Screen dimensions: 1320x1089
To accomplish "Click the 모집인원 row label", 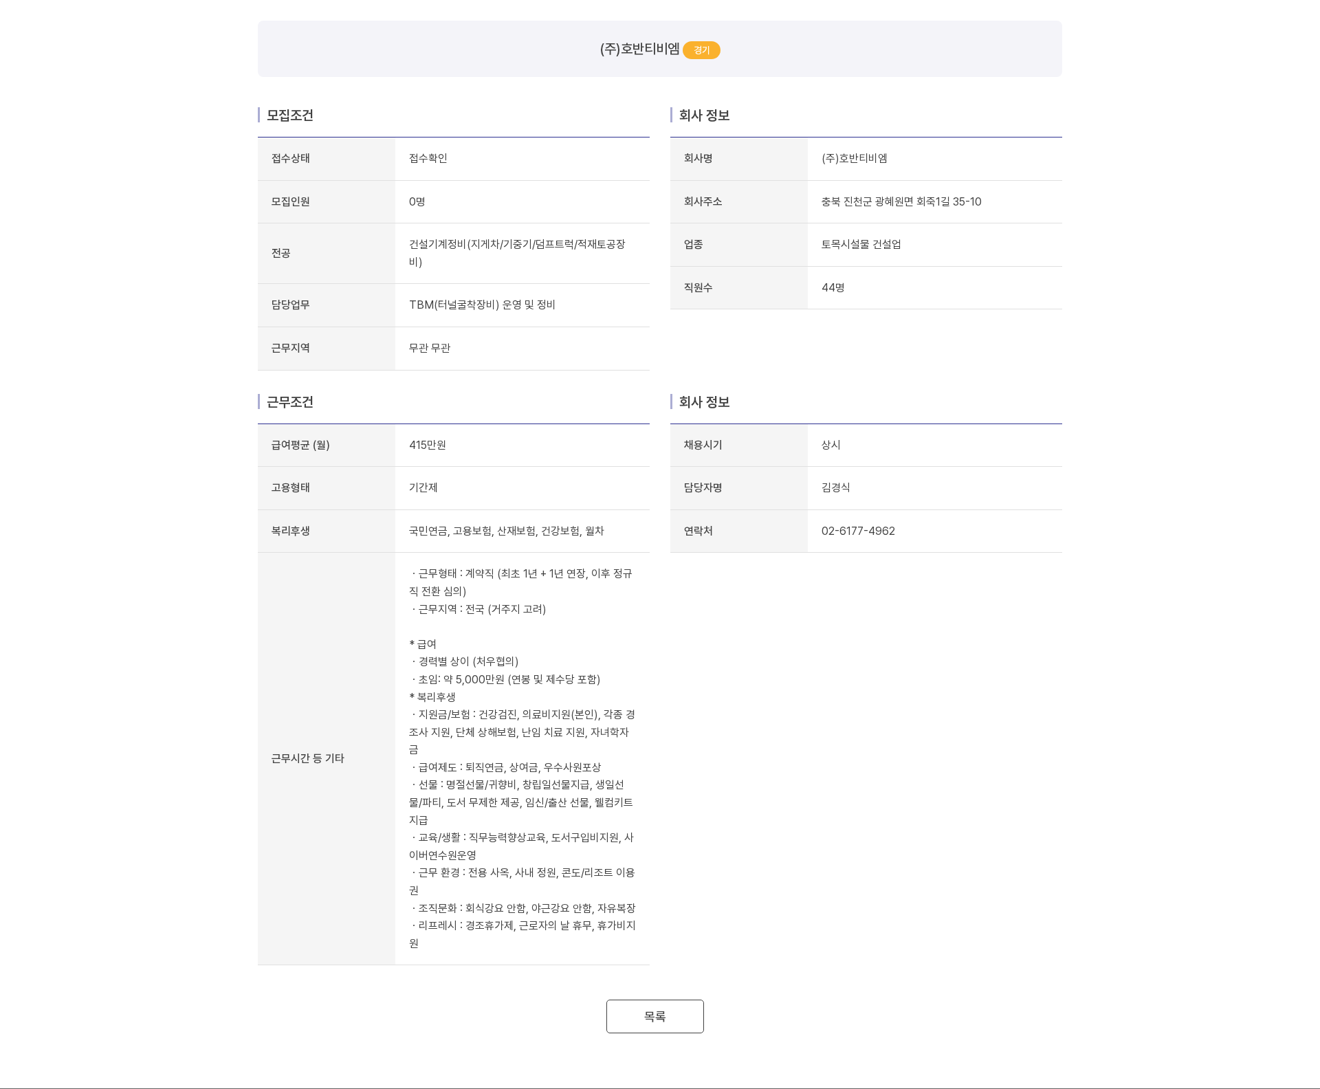I will coord(291,202).
